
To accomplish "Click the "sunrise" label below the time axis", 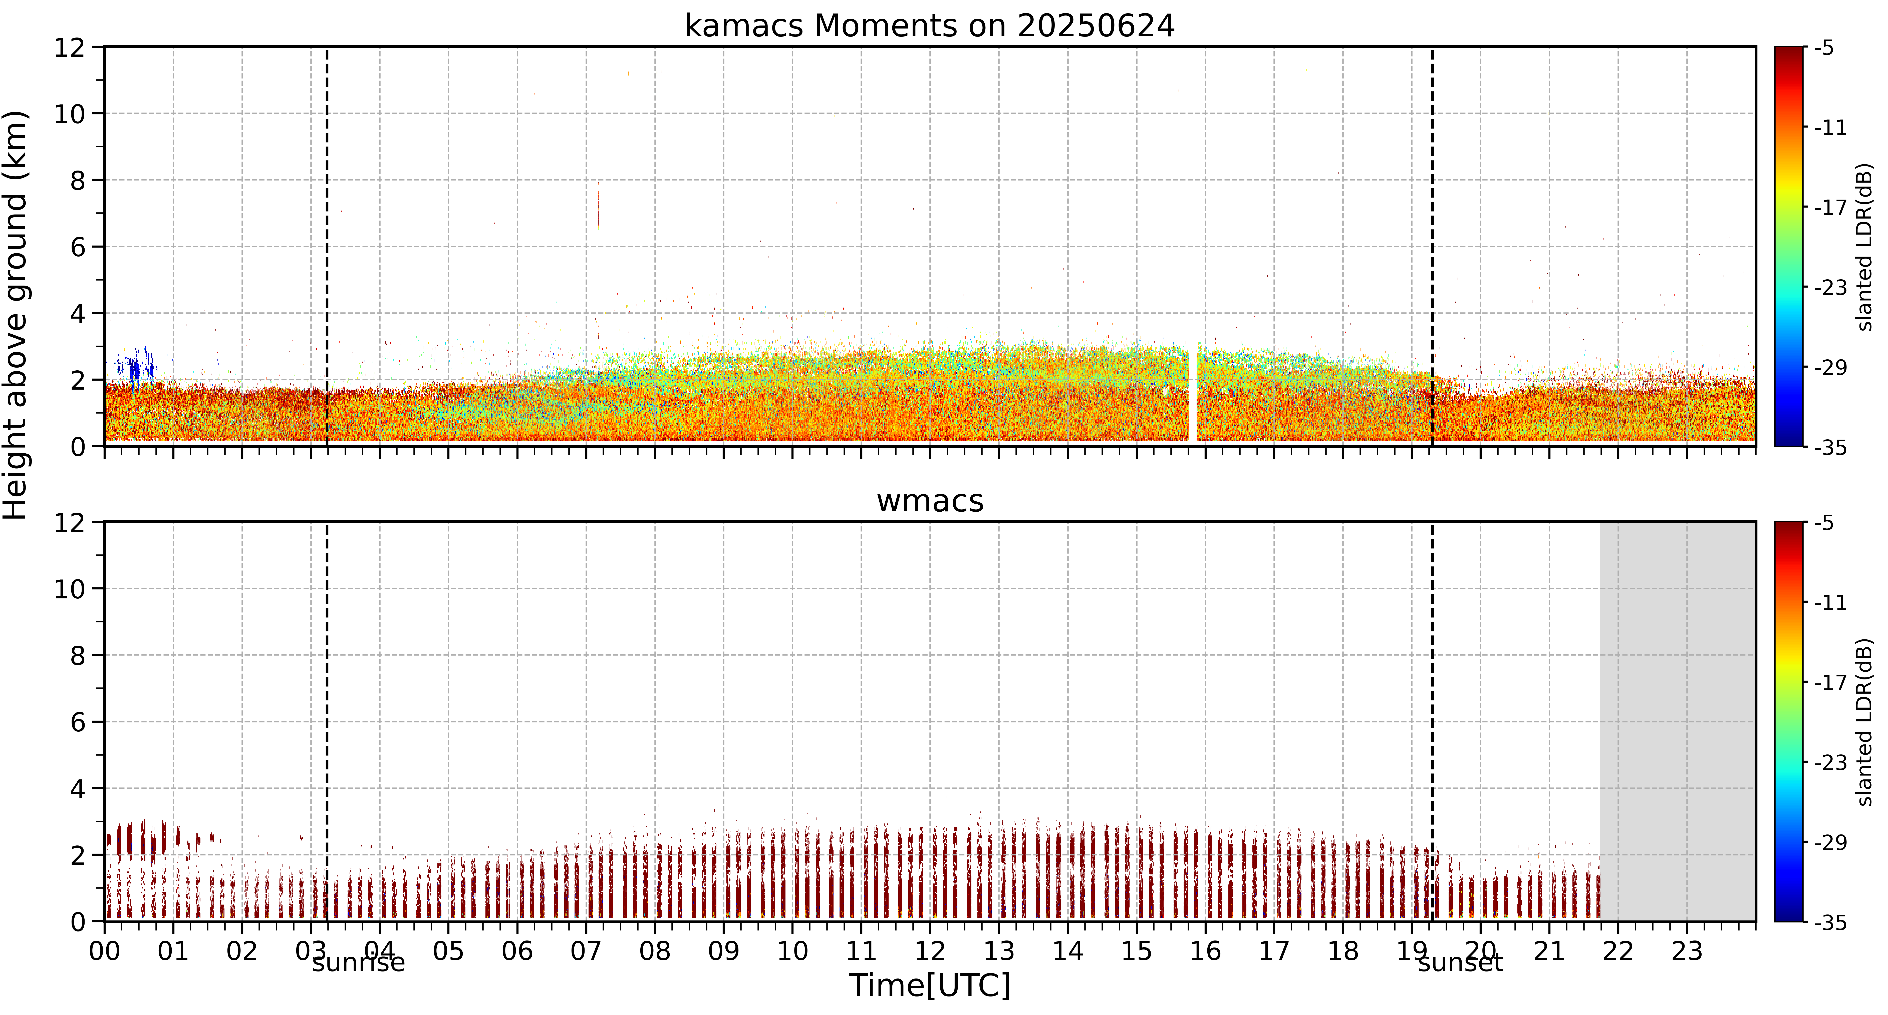I will pos(358,962).
